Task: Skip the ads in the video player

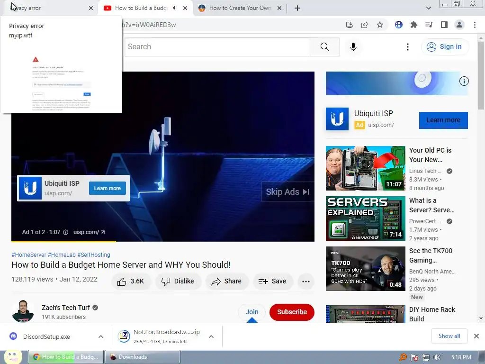Action: (287, 192)
